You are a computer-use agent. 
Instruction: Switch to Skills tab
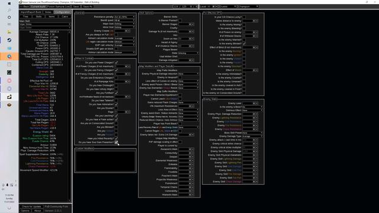coord(38,17)
